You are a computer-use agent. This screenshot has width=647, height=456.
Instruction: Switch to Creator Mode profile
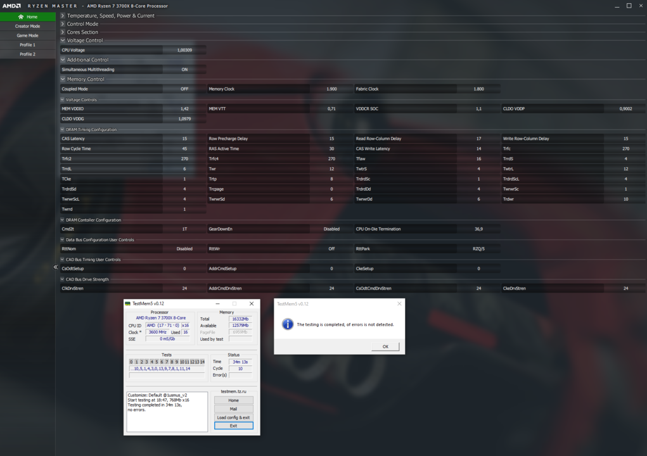[28, 26]
